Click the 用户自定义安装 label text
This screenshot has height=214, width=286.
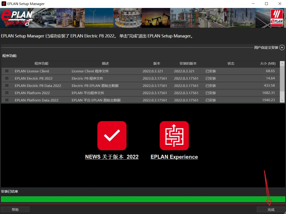tap(266, 48)
